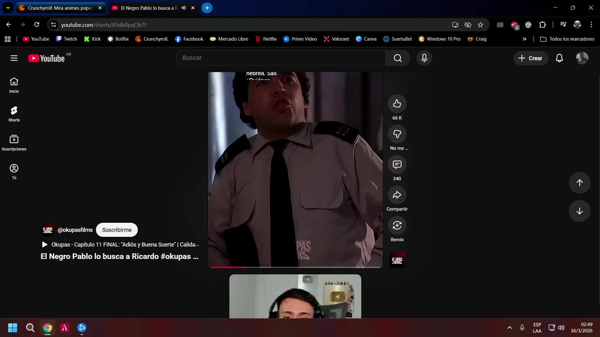The width and height of the screenshot is (600, 337).
Task: Click the playing short video to pause
Action: pyautogui.click(x=295, y=169)
